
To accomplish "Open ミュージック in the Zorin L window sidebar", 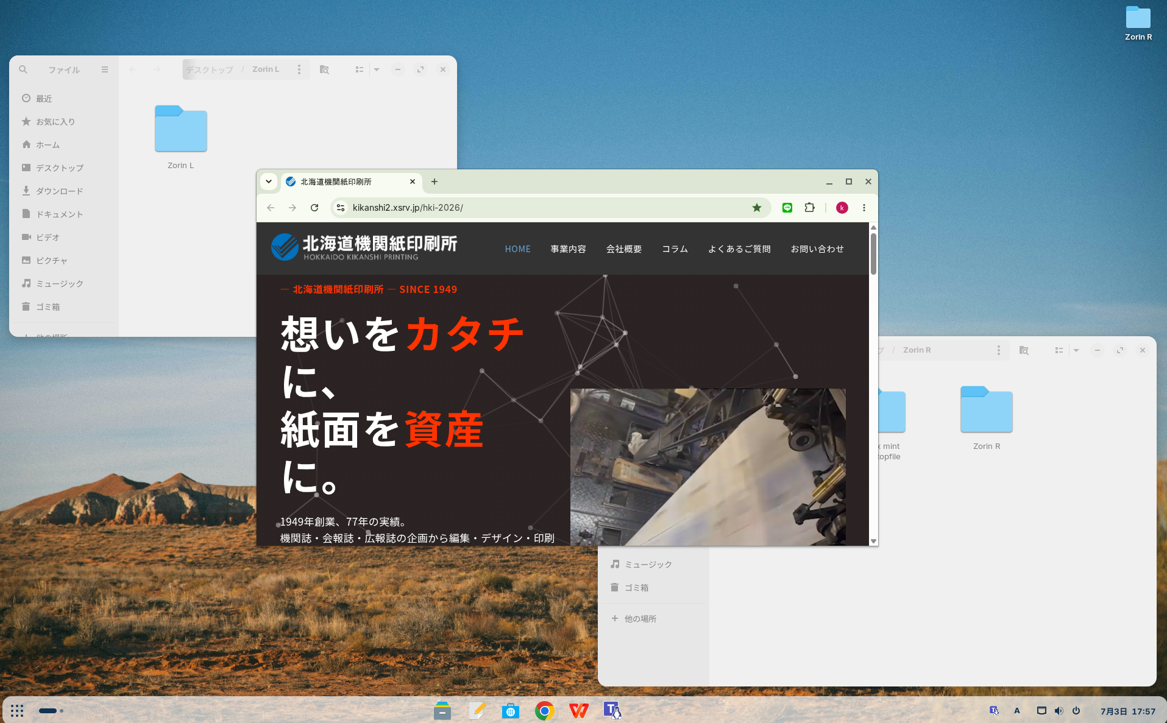I will 64,284.
